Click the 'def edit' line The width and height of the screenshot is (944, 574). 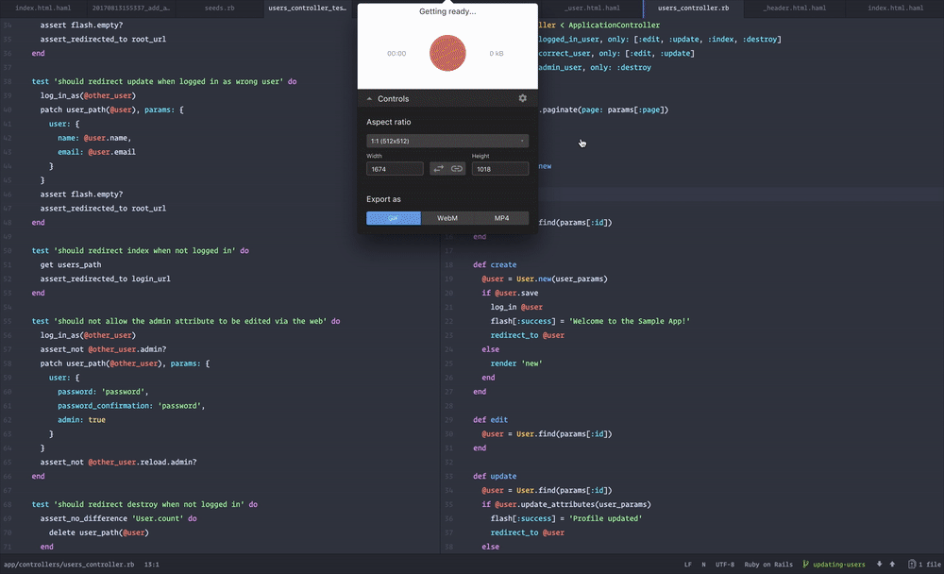pyautogui.click(x=490, y=420)
